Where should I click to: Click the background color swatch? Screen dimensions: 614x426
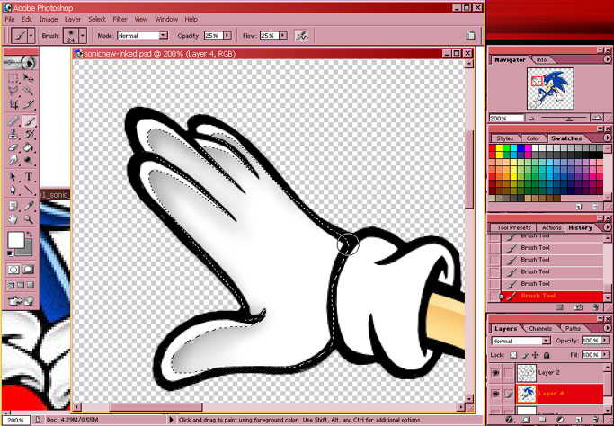tap(26, 250)
